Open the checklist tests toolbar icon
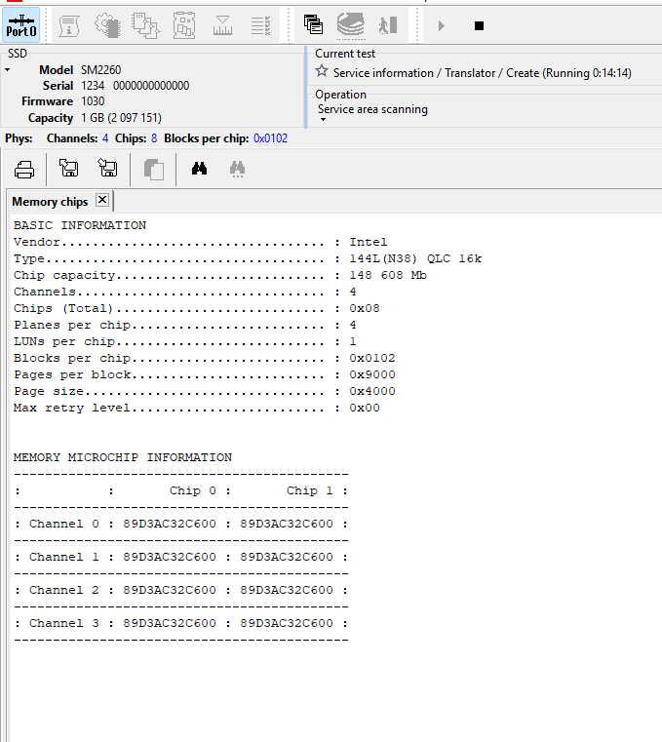662x742 pixels. (x=260, y=25)
